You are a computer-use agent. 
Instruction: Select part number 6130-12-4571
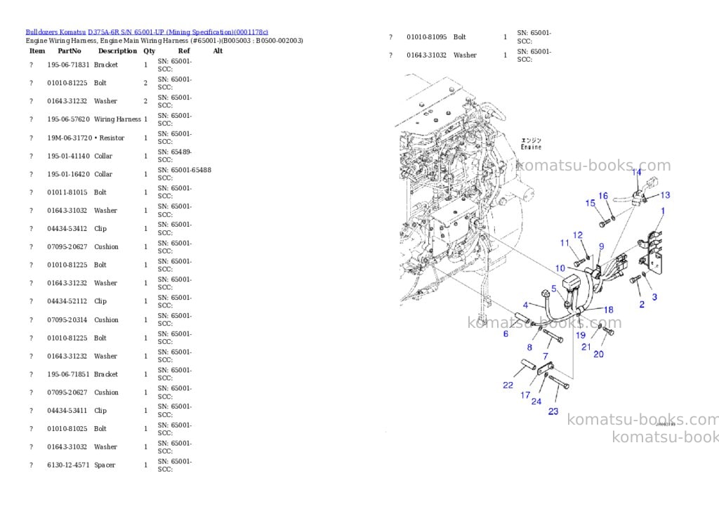[x=68, y=465]
